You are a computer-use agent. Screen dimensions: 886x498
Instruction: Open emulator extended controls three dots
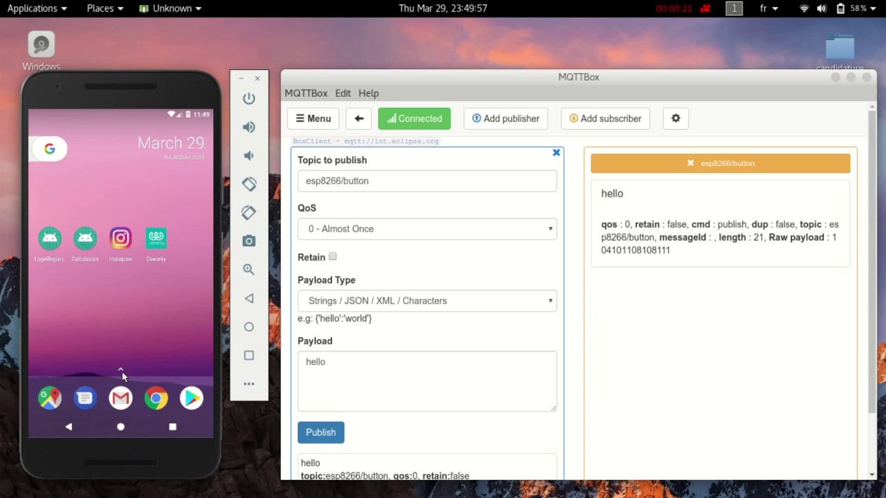tap(249, 384)
